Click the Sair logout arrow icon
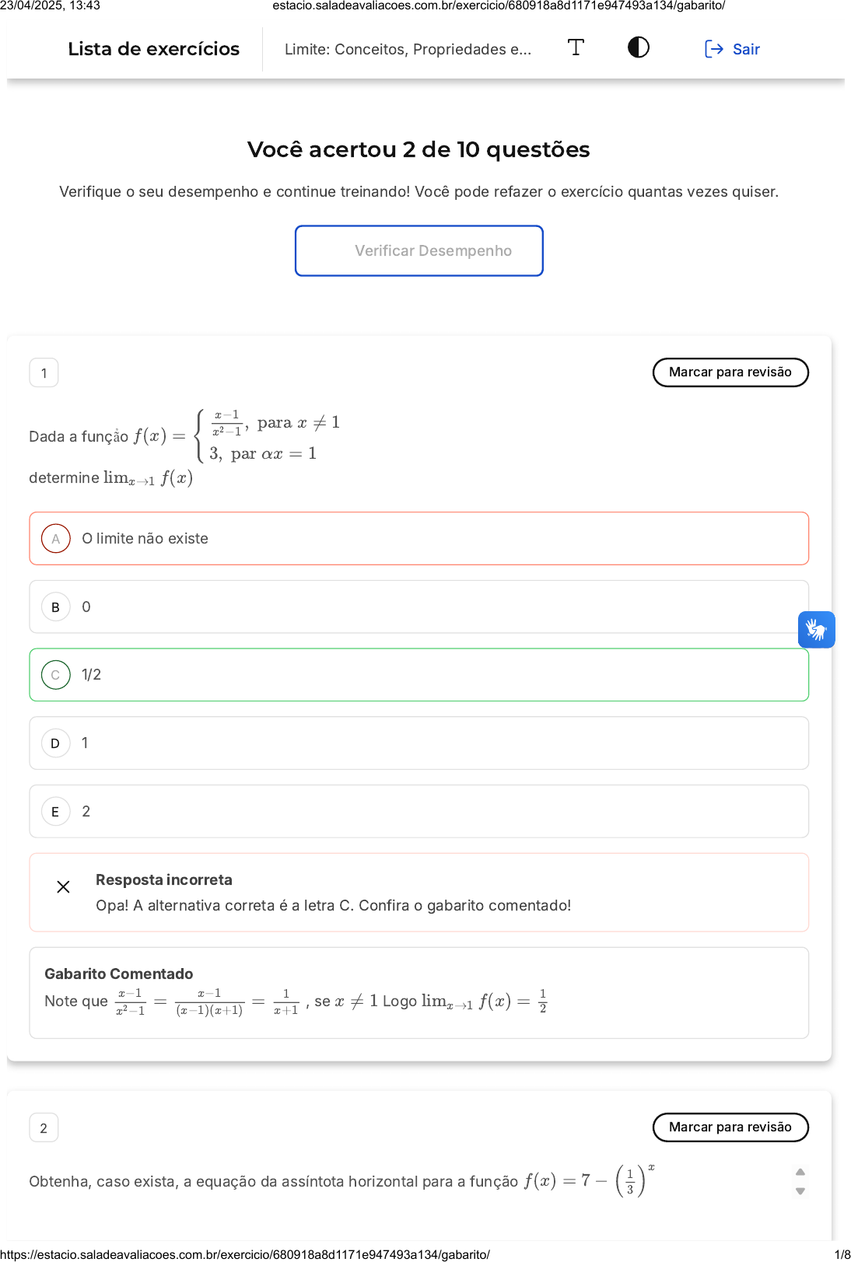 (713, 49)
